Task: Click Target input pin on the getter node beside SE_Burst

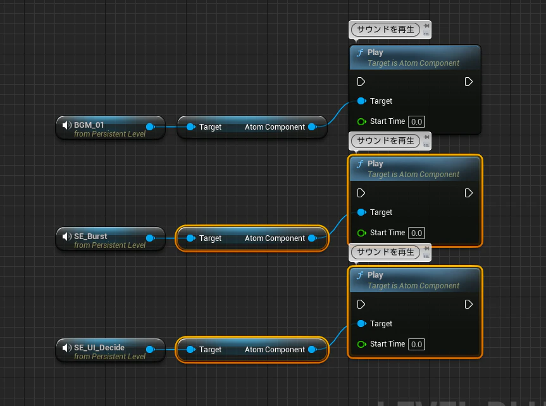Action: [191, 238]
